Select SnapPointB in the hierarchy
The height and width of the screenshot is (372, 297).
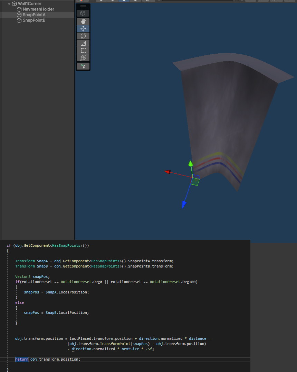(x=34, y=20)
